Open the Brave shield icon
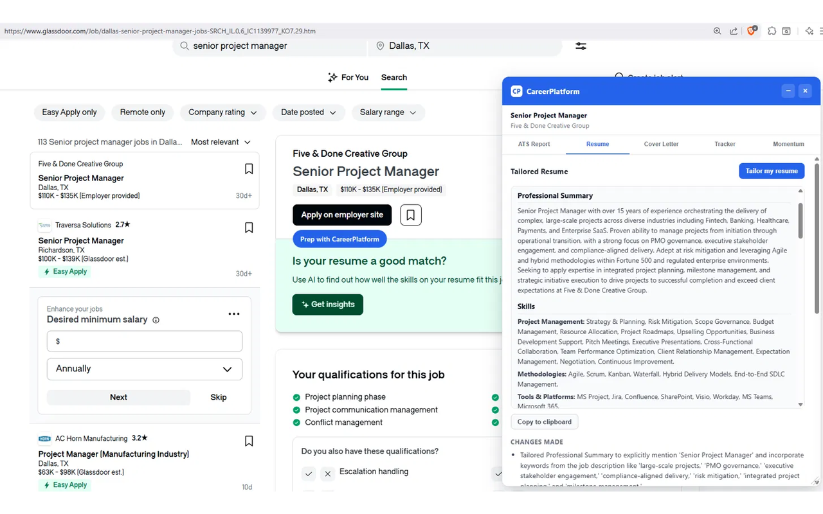This screenshot has height=514, width=823. click(752, 31)
